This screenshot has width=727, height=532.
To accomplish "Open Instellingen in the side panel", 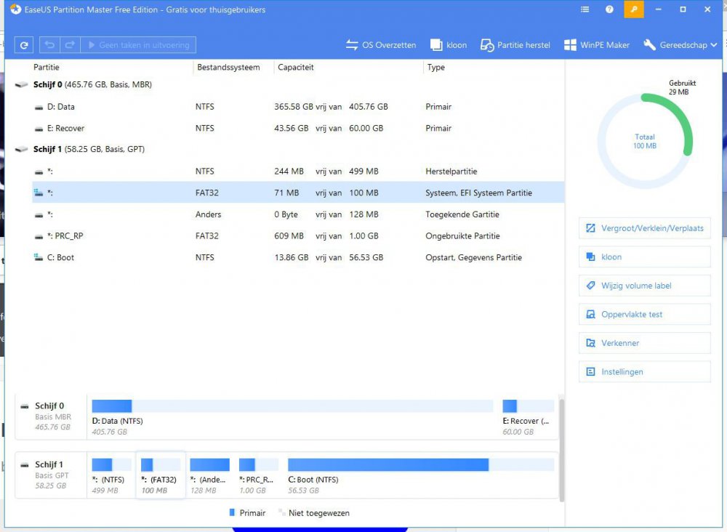I will (x=644, y=372).
